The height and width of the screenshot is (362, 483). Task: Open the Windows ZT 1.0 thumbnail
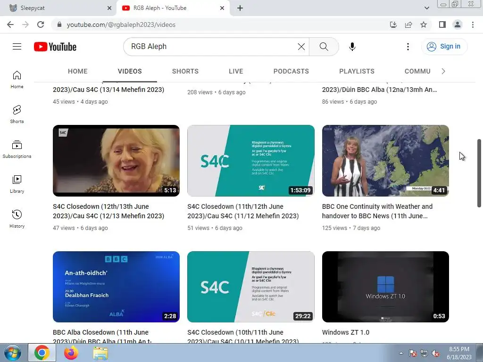click(x=385, y=287)
